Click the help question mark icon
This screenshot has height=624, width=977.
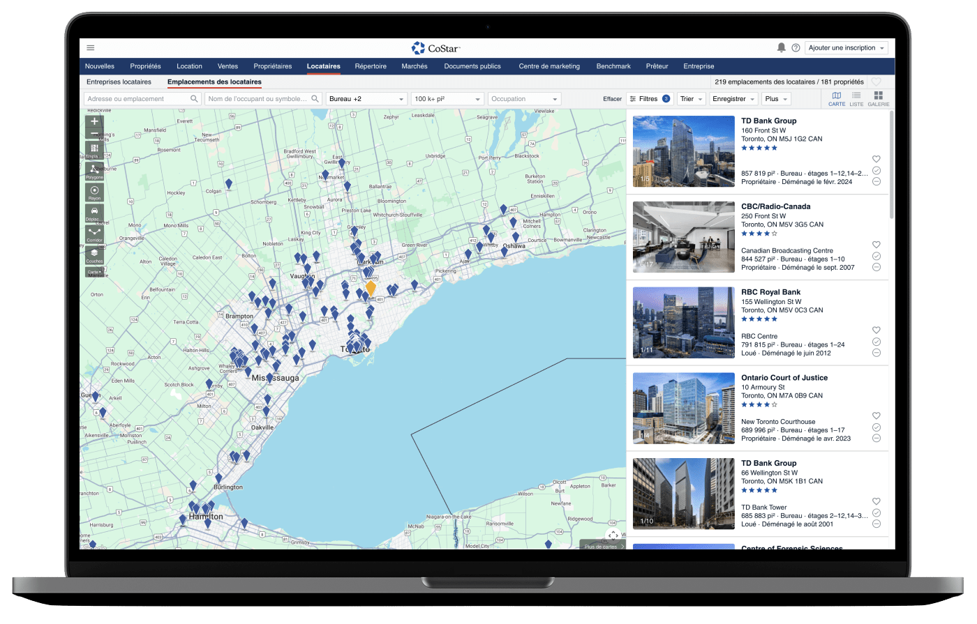pos(796,47)
